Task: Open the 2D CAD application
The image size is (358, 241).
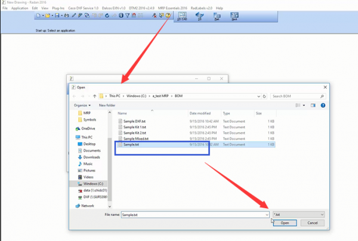Action: (182, 16)
